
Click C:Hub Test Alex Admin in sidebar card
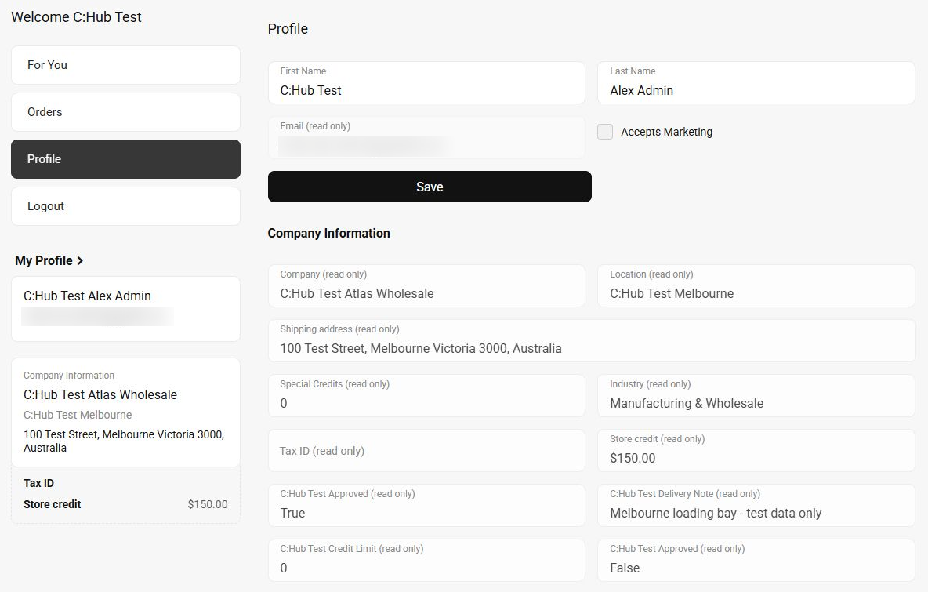point(87,296)
